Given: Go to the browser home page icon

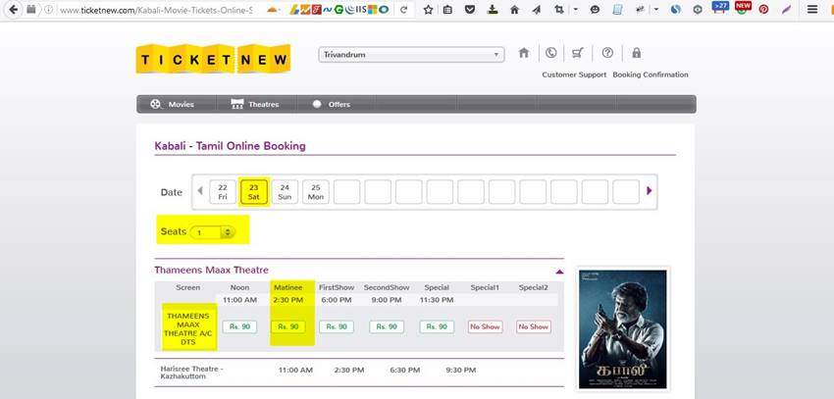Looking at the screenshot, I should tap(514, 10).
